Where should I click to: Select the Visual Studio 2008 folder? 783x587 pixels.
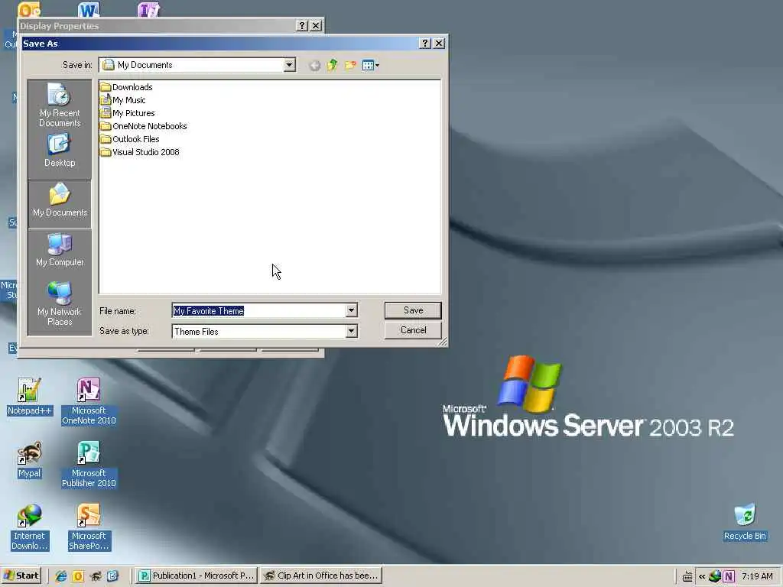click(x=140, y=152)
